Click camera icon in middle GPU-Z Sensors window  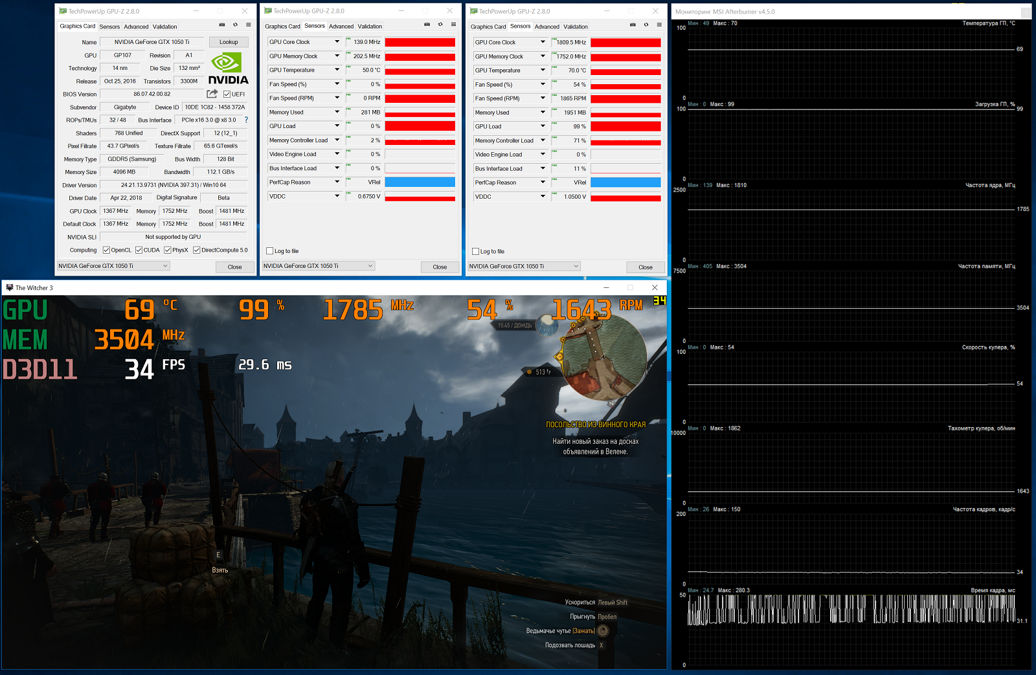[427, 25]
